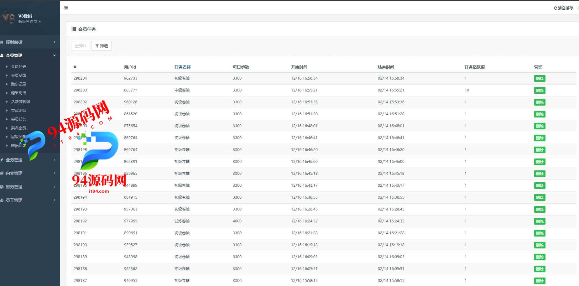579x286 pixels.
Task: Delete the row starting 12/16 16:43:17
Action: (x=540, y=186)
